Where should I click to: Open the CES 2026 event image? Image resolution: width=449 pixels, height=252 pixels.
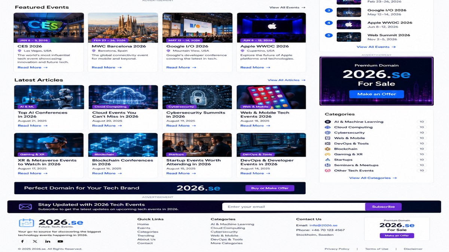(49, 27)
